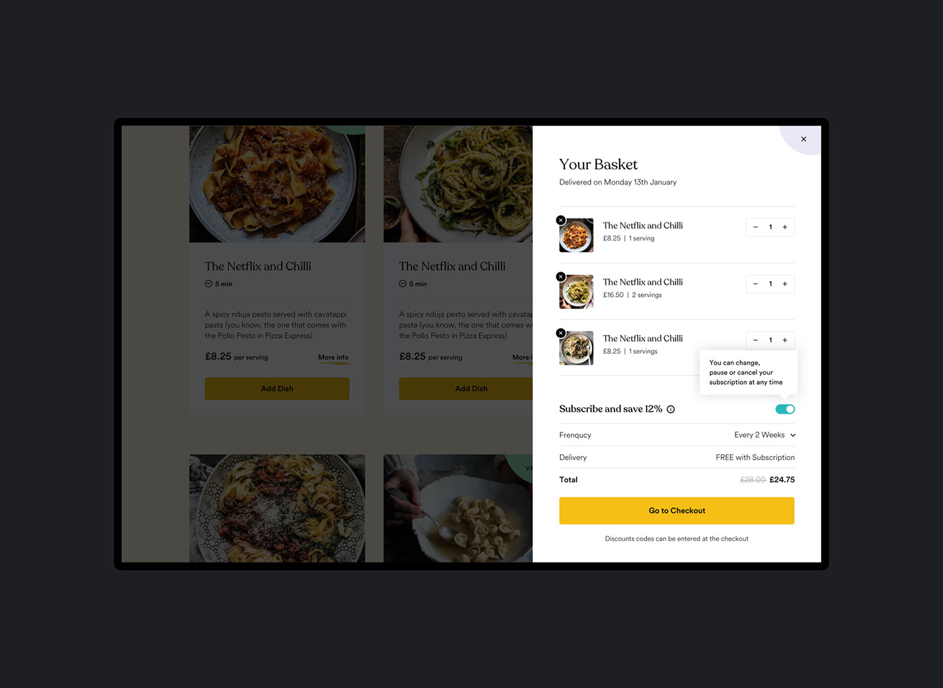Increase quantity of the third basket item
This screenshot has height=688, width=943.
click(785, 340)
